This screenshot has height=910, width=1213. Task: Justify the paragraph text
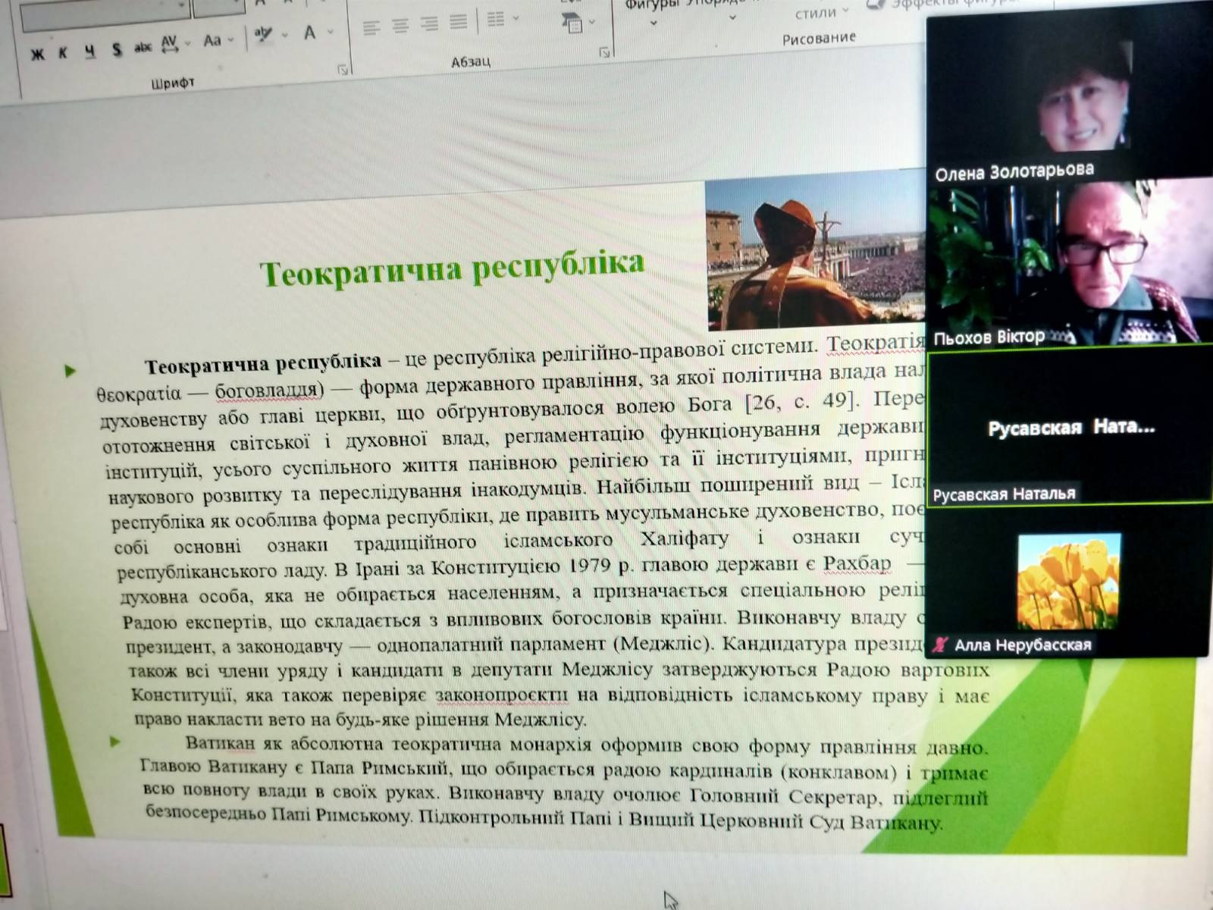pyautogui.click(x=458, y=22)
